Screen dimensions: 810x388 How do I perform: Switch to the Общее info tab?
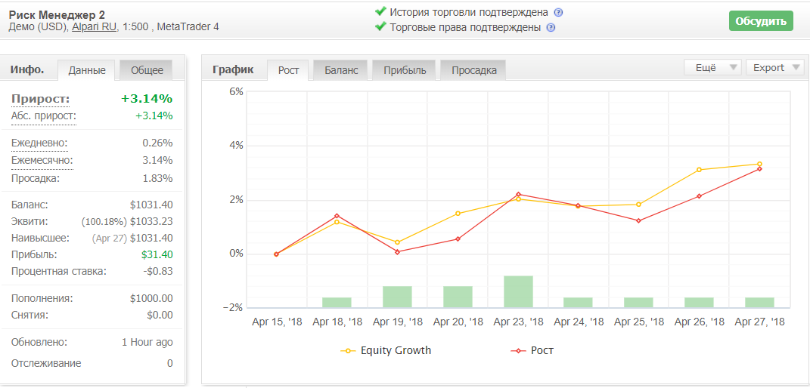tap(147, 71)
